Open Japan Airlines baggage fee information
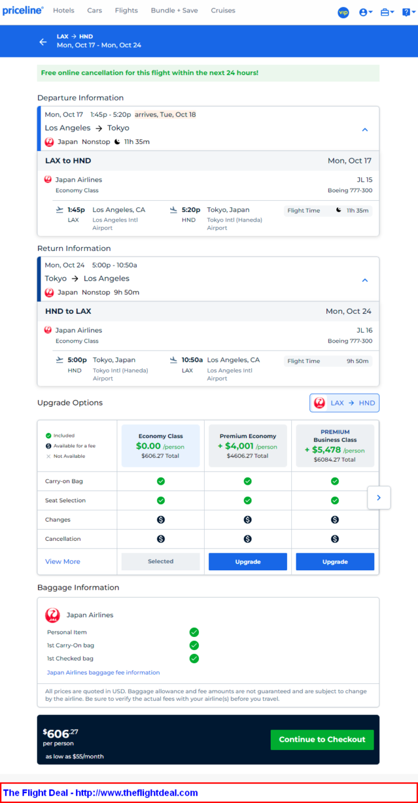 104,673
